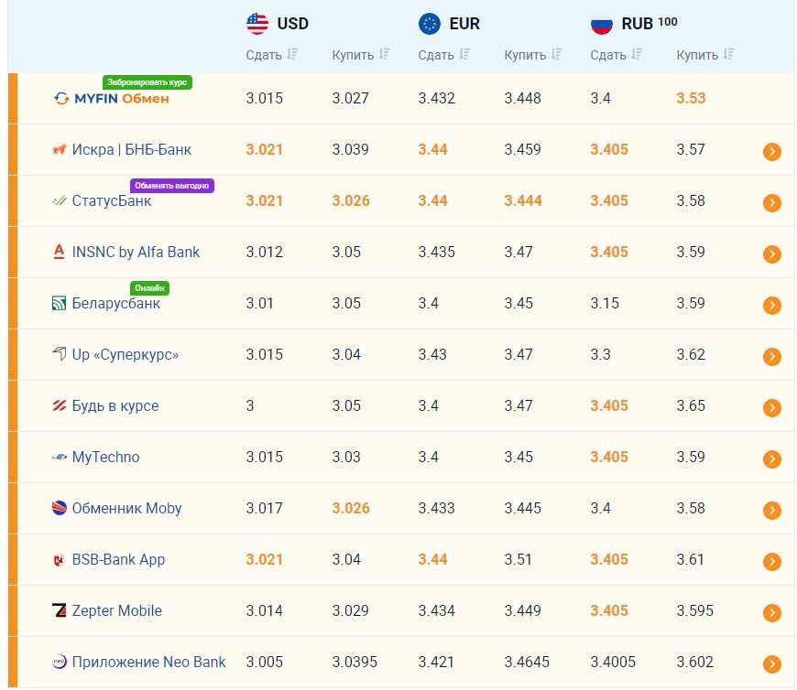Viewport: 797px width, 690px height.
Task: Select СтатусБанк EUR buy rate 3.444
Action: coord(523,200)
